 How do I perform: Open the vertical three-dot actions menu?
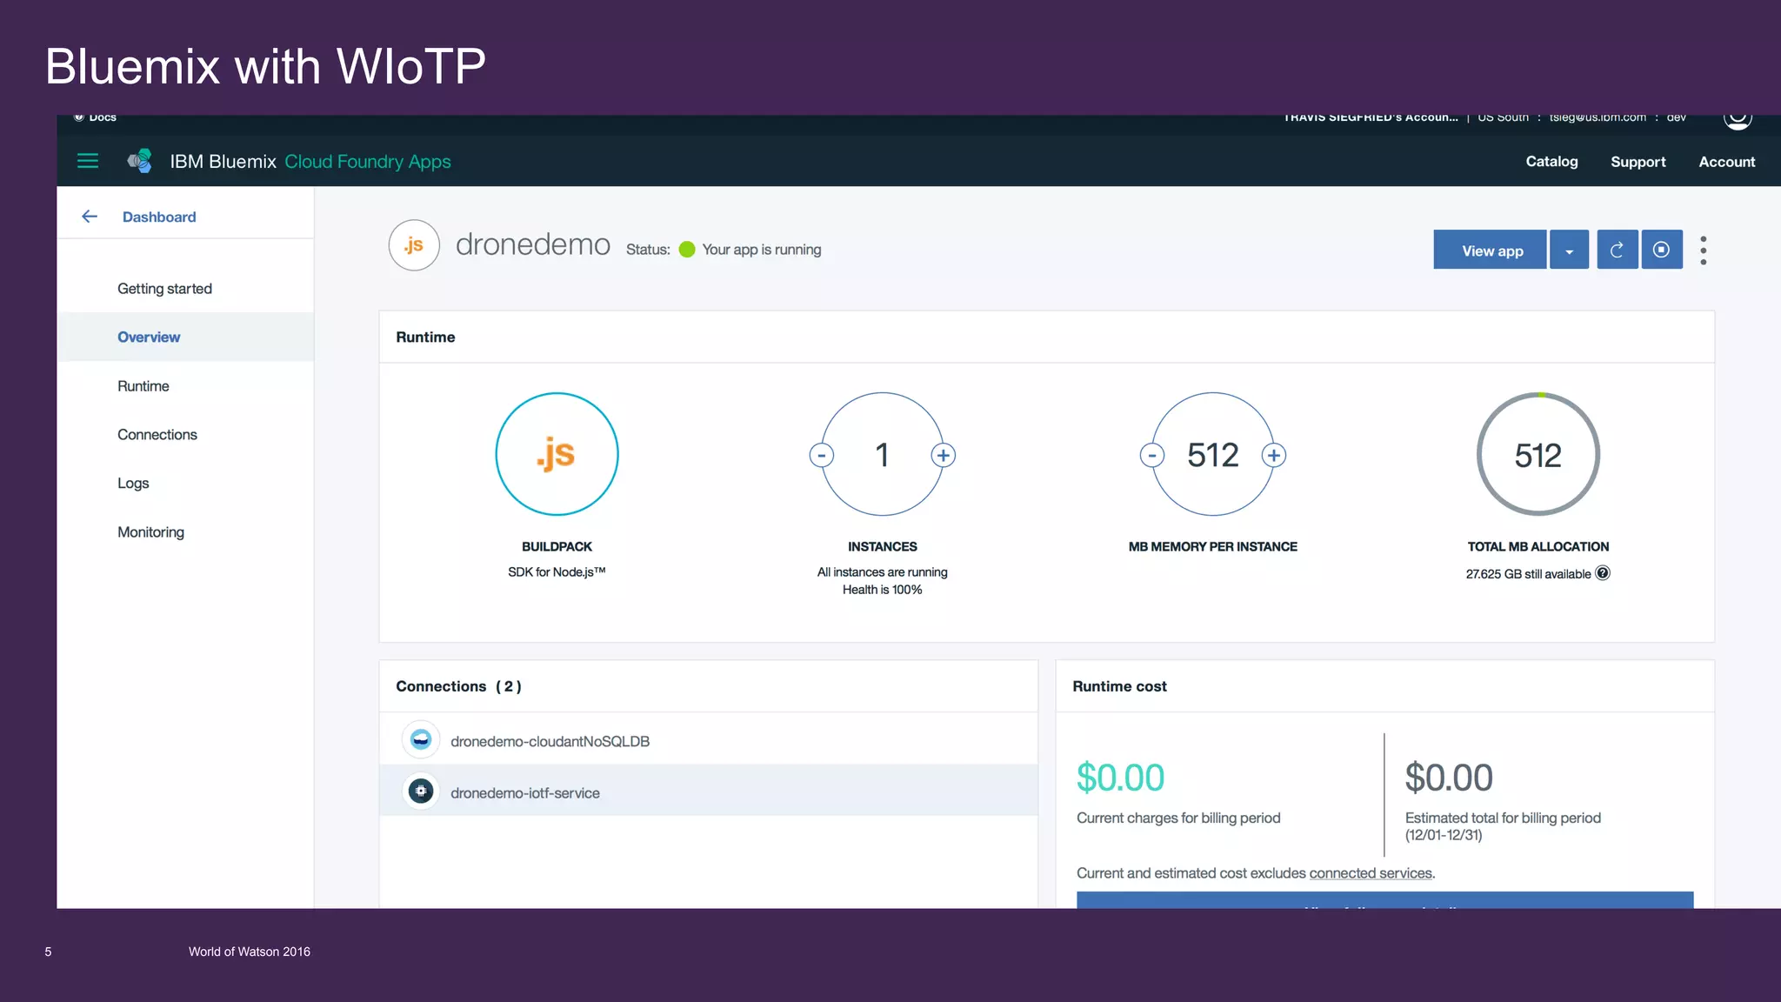(x=1703, y=250)
